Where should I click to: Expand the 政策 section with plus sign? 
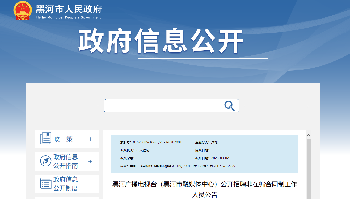[x=90, y=139]
